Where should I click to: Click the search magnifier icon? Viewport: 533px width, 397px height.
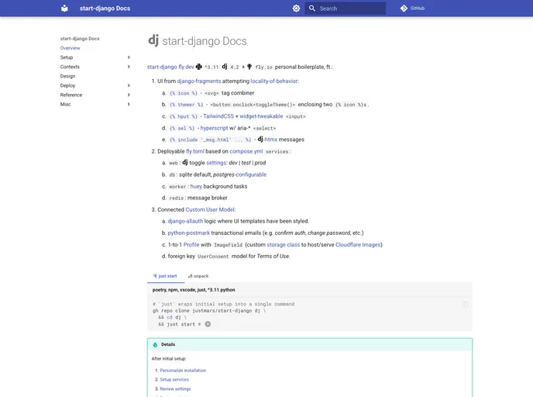coord(312,9)
